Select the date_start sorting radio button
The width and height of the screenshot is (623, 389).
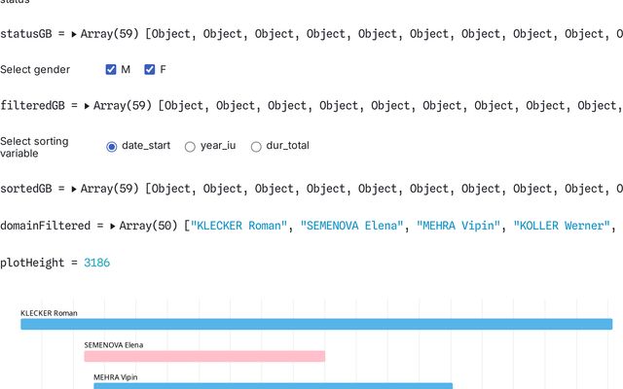(x=112, y=147)
